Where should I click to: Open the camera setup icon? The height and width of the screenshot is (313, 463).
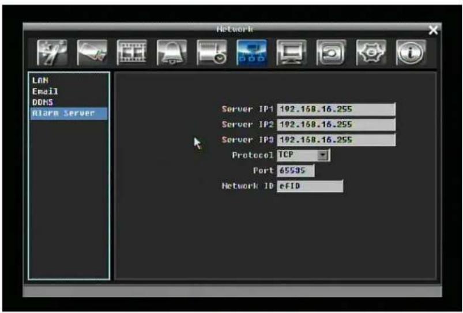(92, 52)
